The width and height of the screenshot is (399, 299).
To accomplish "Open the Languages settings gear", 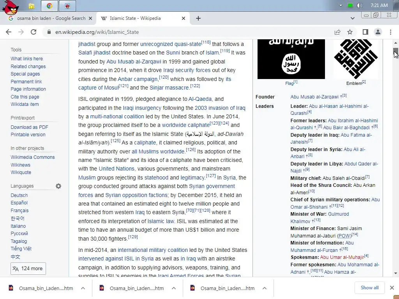I will tap(58, 186).
